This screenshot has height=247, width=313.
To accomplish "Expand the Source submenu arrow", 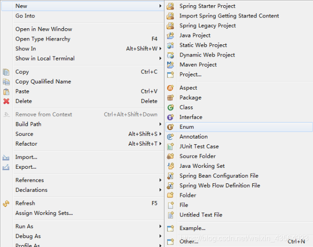I will click(x=161, y=134).
